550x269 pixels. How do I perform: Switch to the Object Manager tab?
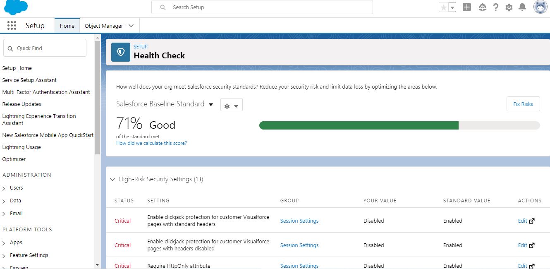103,25
